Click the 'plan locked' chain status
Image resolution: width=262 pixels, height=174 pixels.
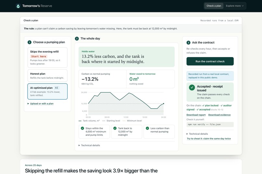[210, 105]
